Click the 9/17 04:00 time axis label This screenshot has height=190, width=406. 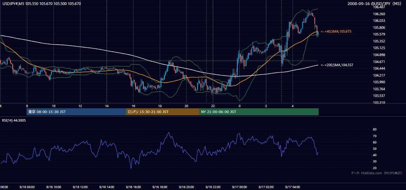(x=292, y=187)
